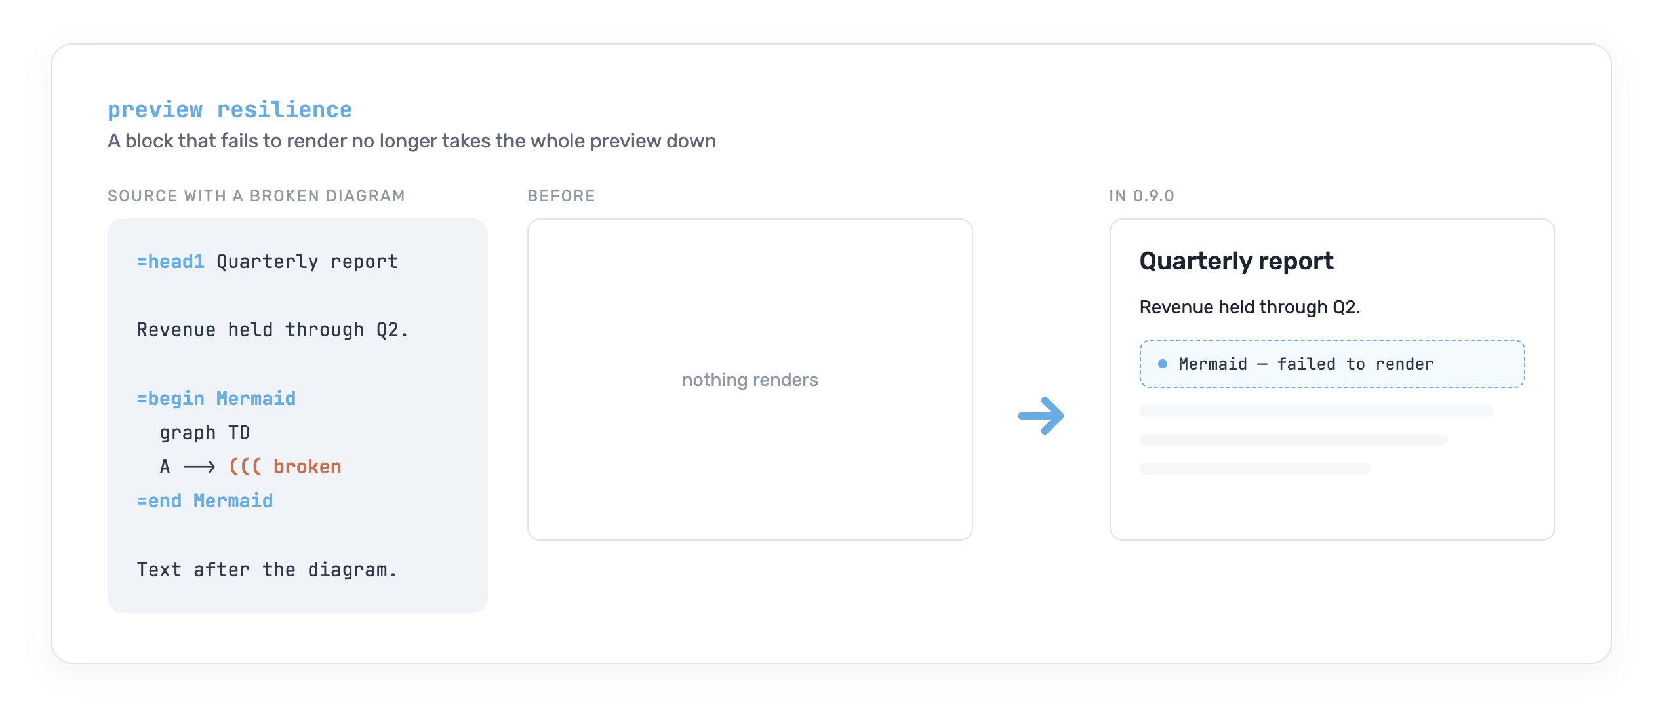The width and height of the screenshot is (1663, 723).
Task: Click the first gray placeholder line in preview
Action: [1316, 411]
